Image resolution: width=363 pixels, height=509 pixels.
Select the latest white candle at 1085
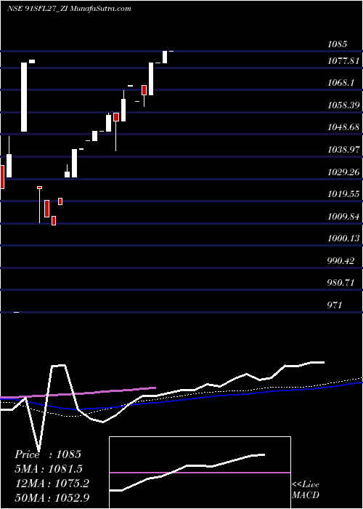tap(165, 57)
